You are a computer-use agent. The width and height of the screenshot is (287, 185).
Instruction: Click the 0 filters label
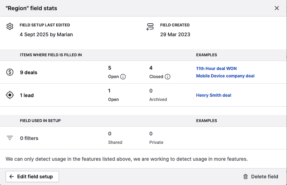29,138
